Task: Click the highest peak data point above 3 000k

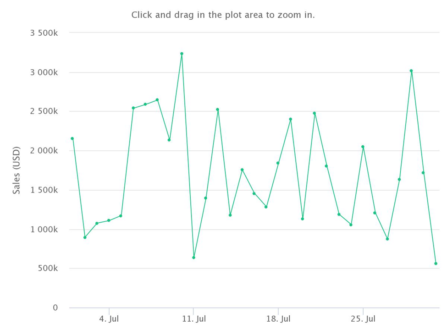Action: [x=182, y=54]
